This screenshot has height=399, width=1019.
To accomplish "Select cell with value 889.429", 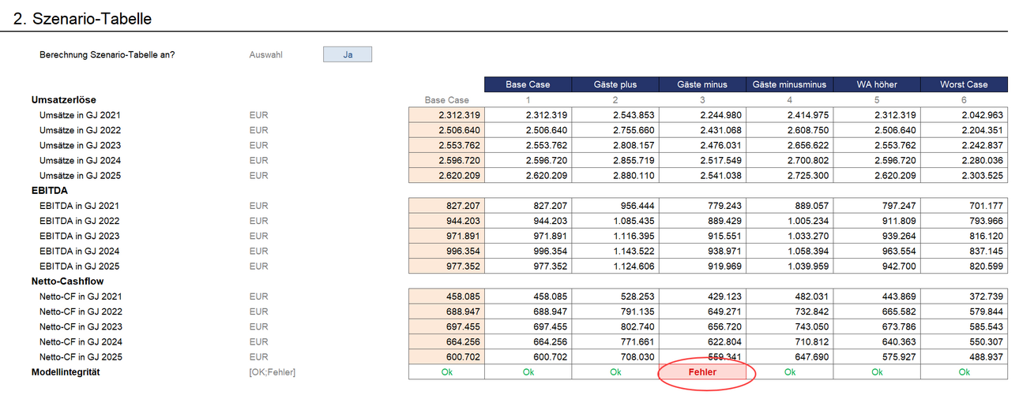I will tap(702, 221).
